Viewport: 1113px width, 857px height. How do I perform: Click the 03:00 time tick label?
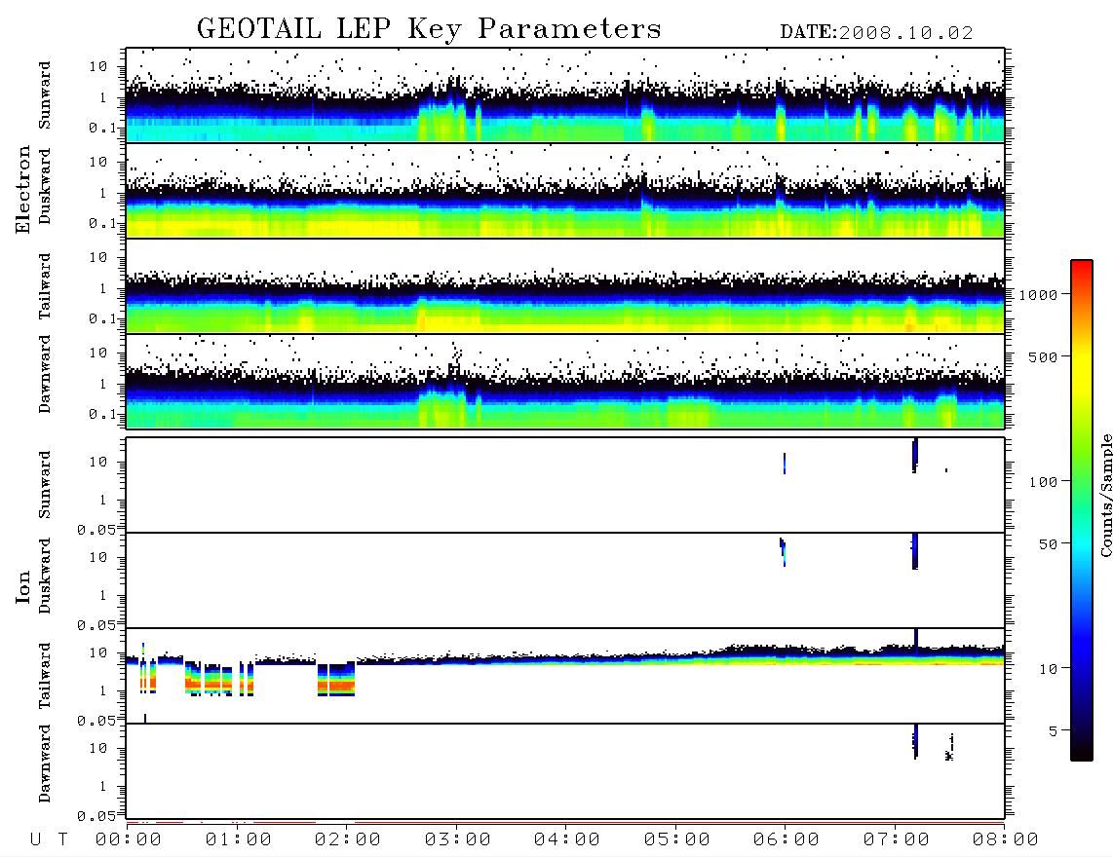tap(458, 839)
